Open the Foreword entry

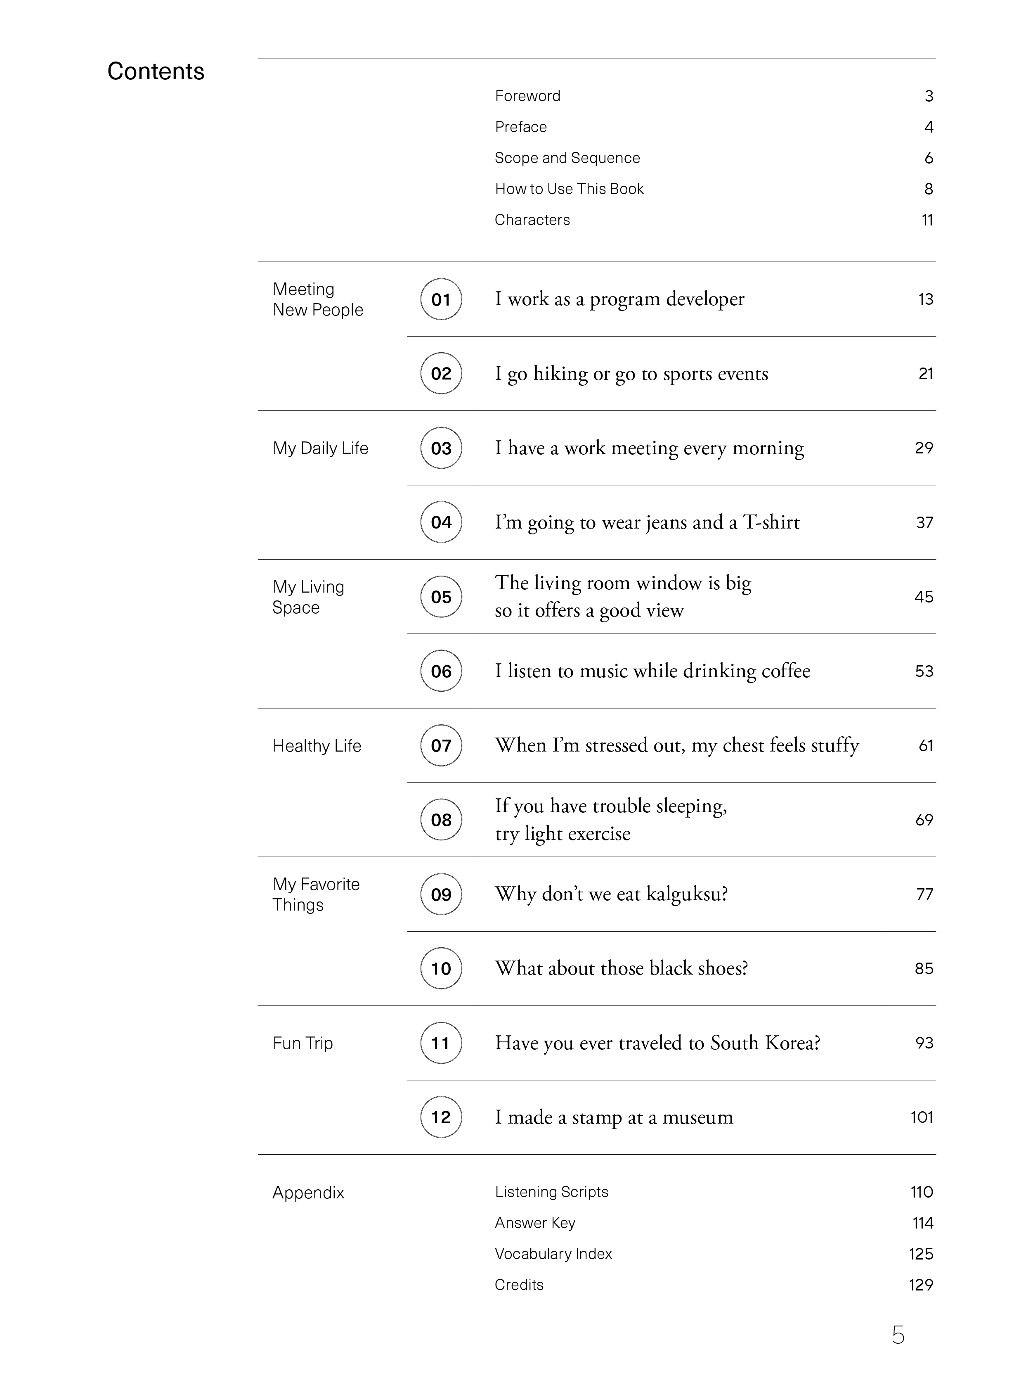(x=527, y=96)
